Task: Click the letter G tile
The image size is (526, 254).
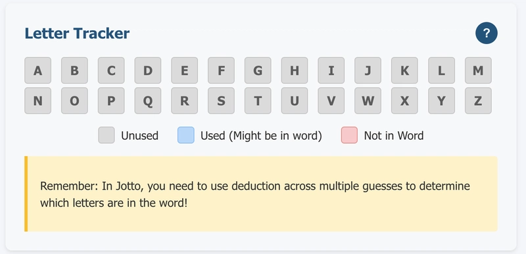Action: (258, 70)
